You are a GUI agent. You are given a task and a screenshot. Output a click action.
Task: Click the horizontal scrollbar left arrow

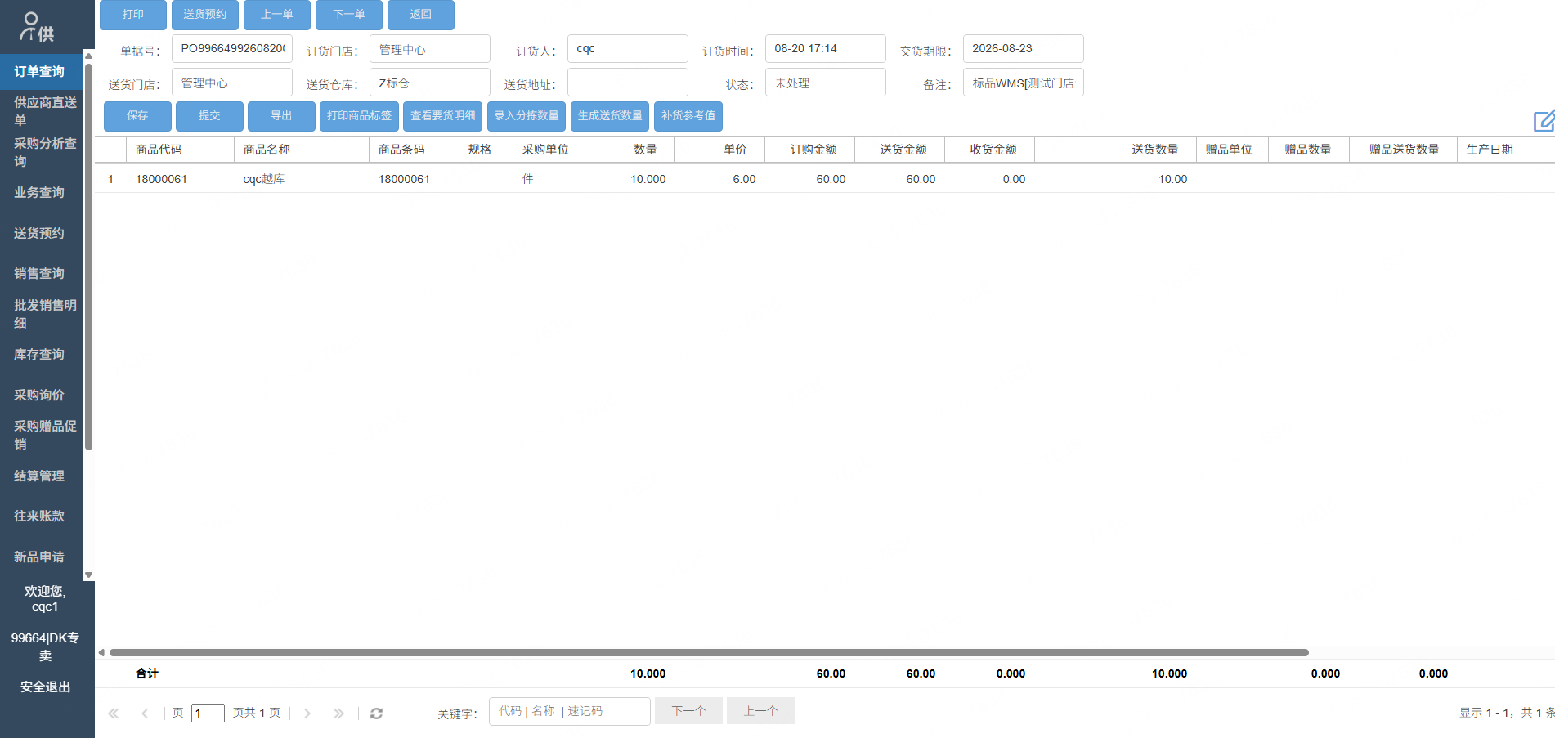pyautogui.click(x=101, y=652)
